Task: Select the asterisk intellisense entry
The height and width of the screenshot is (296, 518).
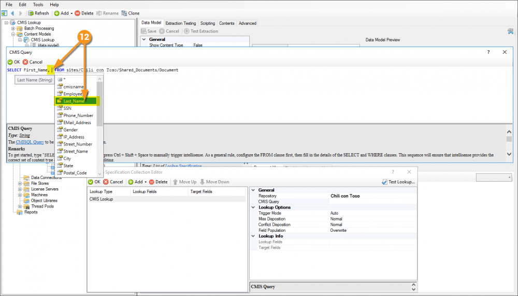Action: pyautogui.click(x=76, y=80)
